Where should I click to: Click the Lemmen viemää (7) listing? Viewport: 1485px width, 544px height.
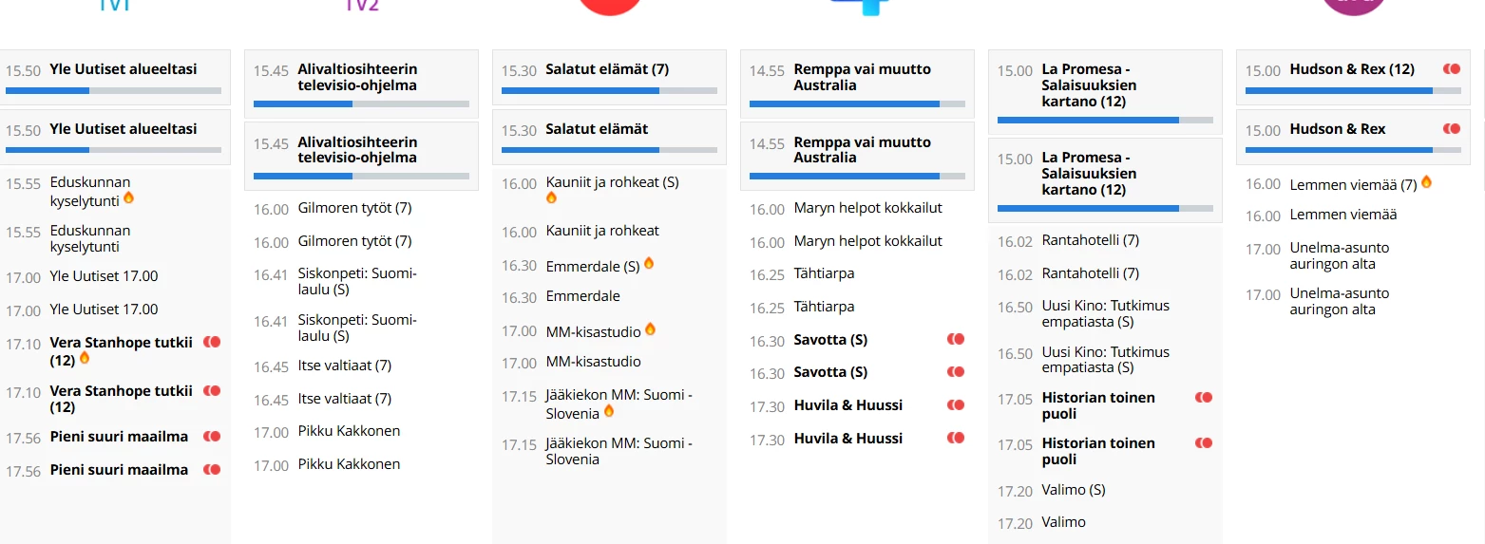(x=1353, y=185)
